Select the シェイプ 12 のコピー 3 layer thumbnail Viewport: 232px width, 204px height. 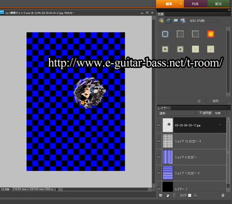pyautogui.click(x=168, y=141)
